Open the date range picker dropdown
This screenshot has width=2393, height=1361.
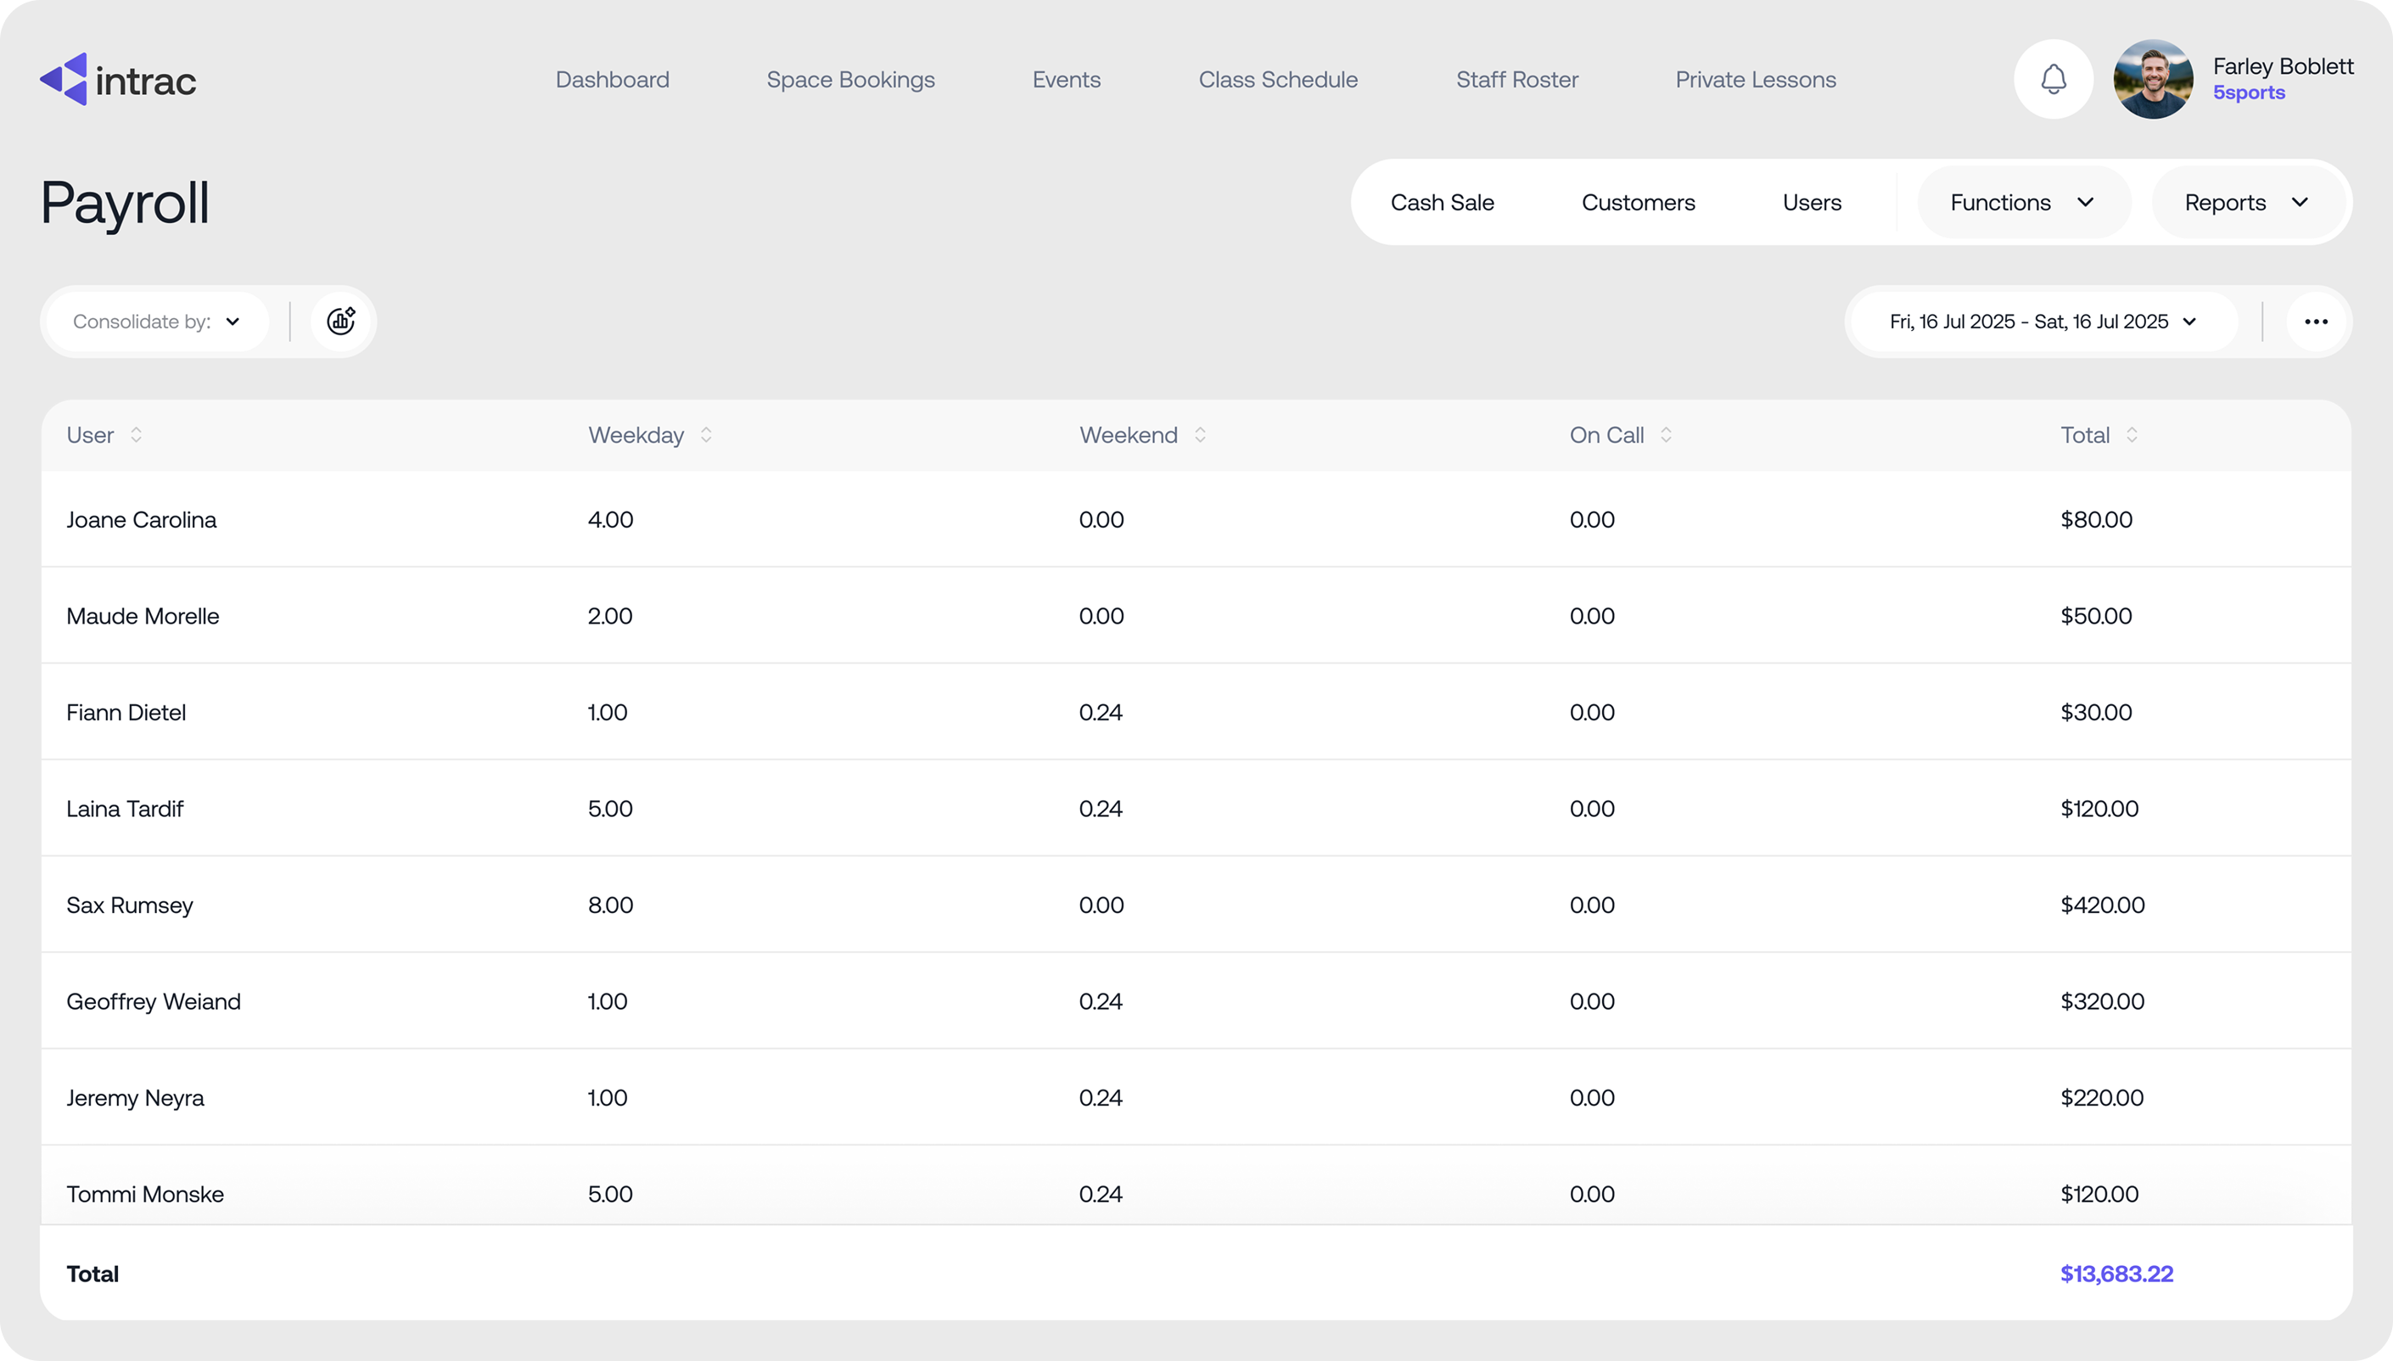2042,322
